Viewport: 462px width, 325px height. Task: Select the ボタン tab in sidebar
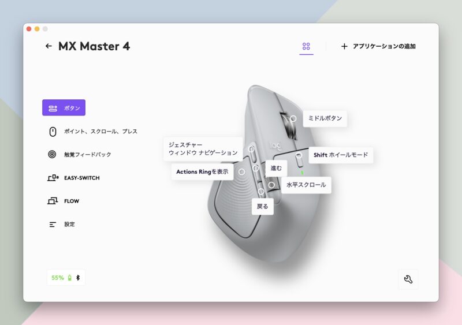64,108
